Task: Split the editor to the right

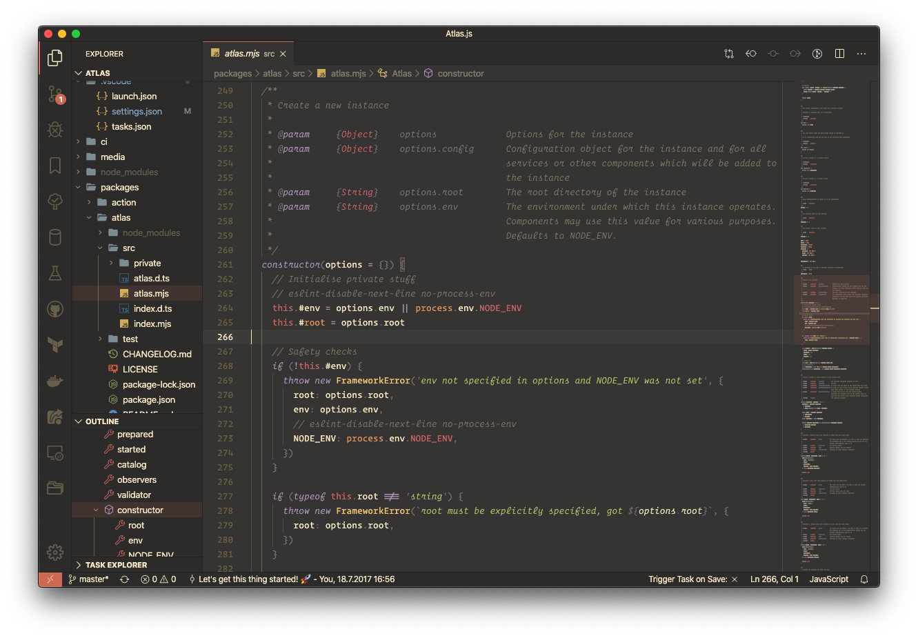Action: pos(839,54)
